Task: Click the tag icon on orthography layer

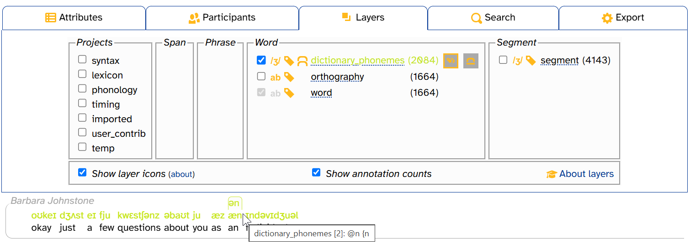Action: point(289,77)
